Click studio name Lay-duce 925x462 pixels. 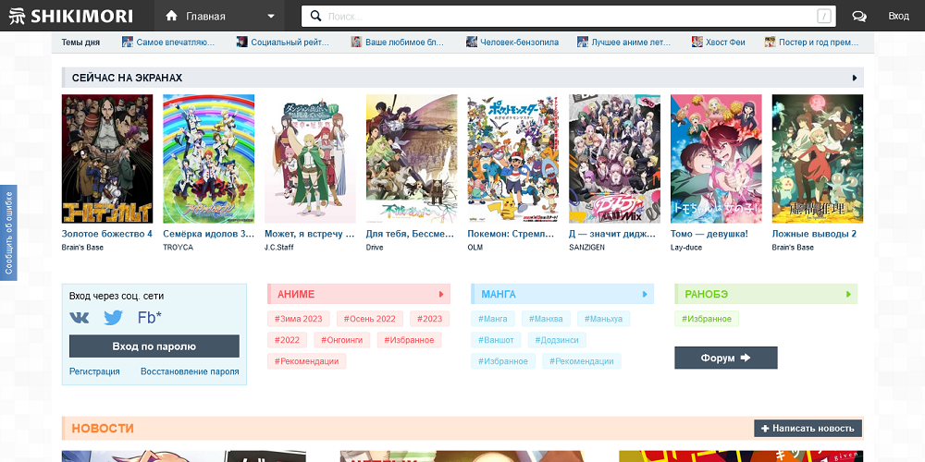point(686,248)
